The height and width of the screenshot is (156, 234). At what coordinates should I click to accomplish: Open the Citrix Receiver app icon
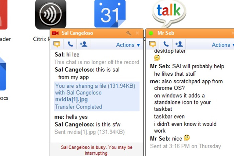50,14
